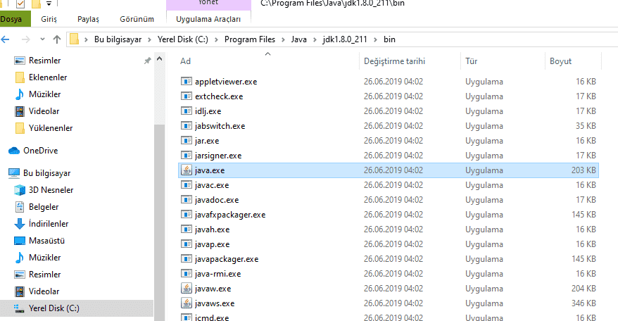Open İndirilenler download arrow icon
Image resolution: width=618 pixels, height=321 pixels.
(19, 224)
